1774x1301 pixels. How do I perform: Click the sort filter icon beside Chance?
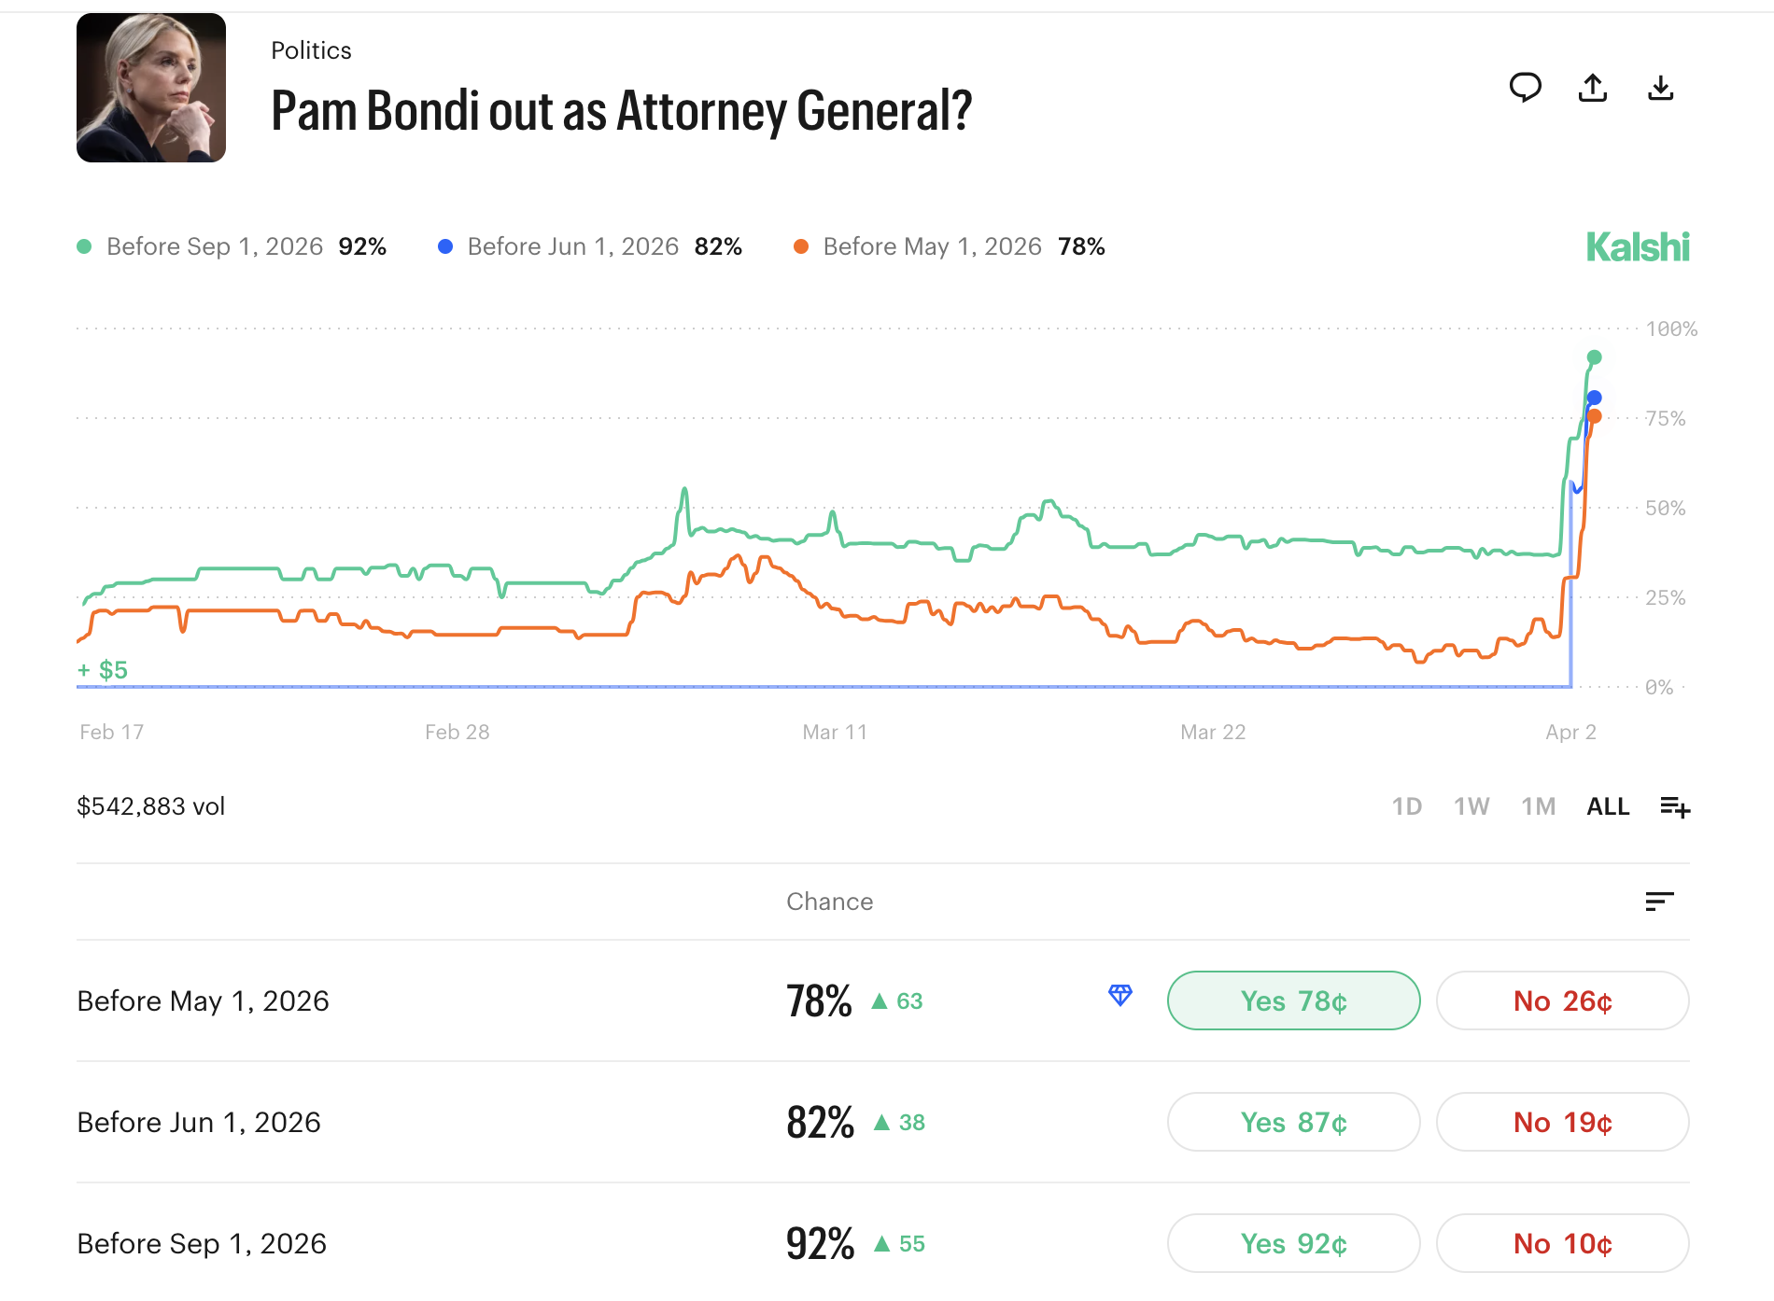point(1659,902)
